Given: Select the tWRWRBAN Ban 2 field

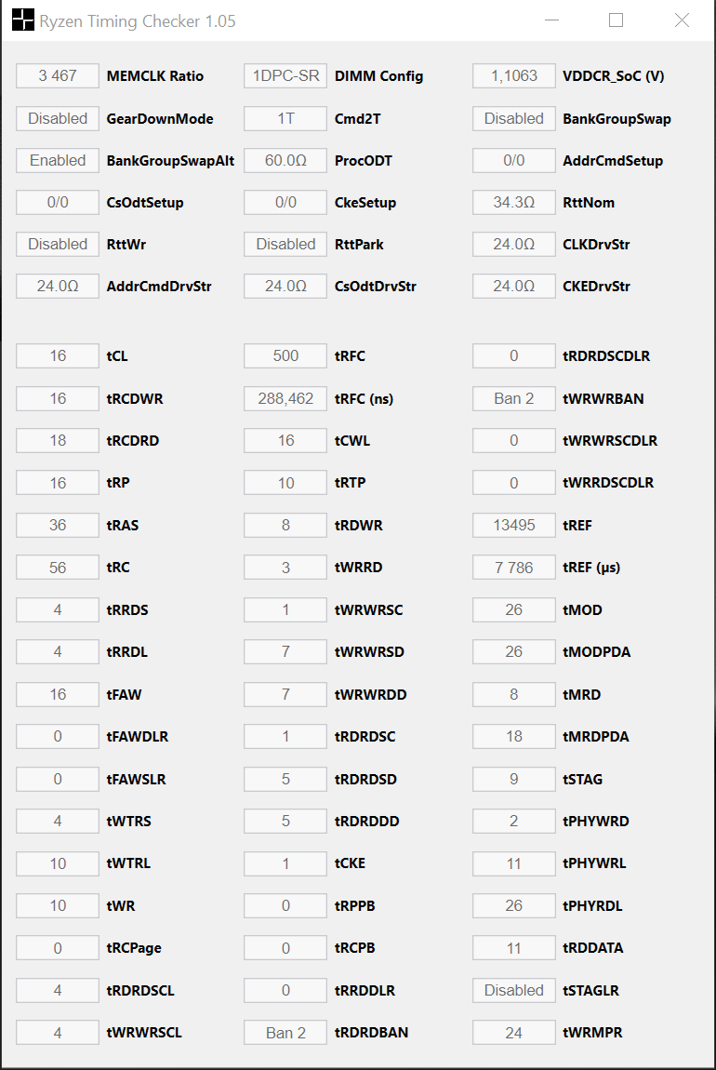Looking at the screenshot, I should pyautogui.click(x=514, y=398).
